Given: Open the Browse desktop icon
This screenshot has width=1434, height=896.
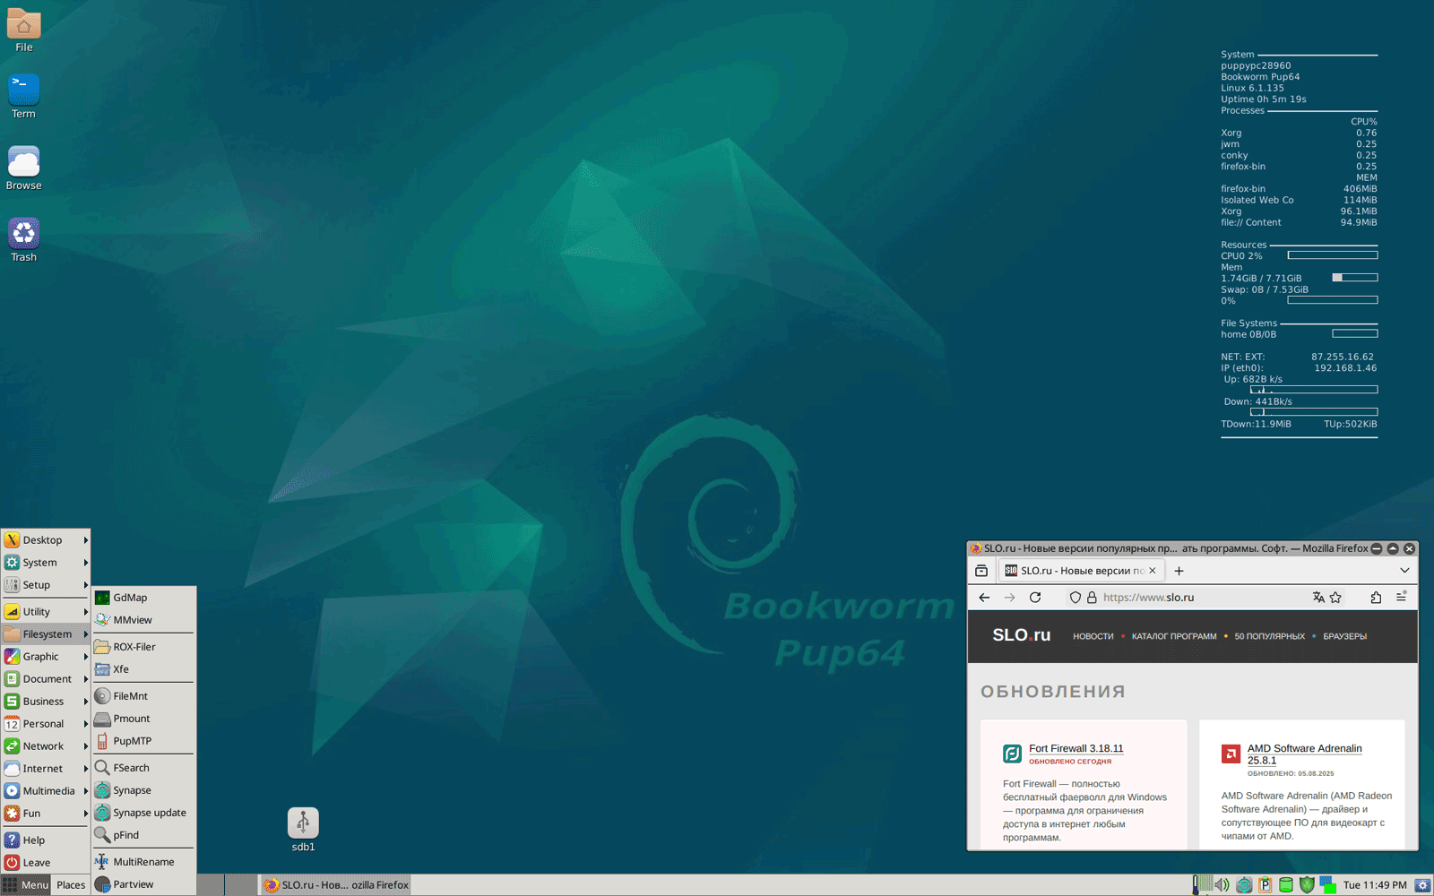Looking at the screenshot, I should 24,168.
